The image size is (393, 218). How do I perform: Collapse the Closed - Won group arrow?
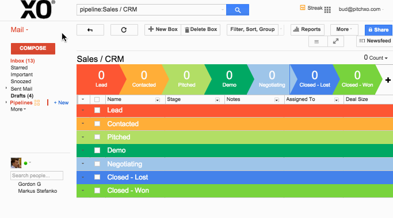coord(83,190)
